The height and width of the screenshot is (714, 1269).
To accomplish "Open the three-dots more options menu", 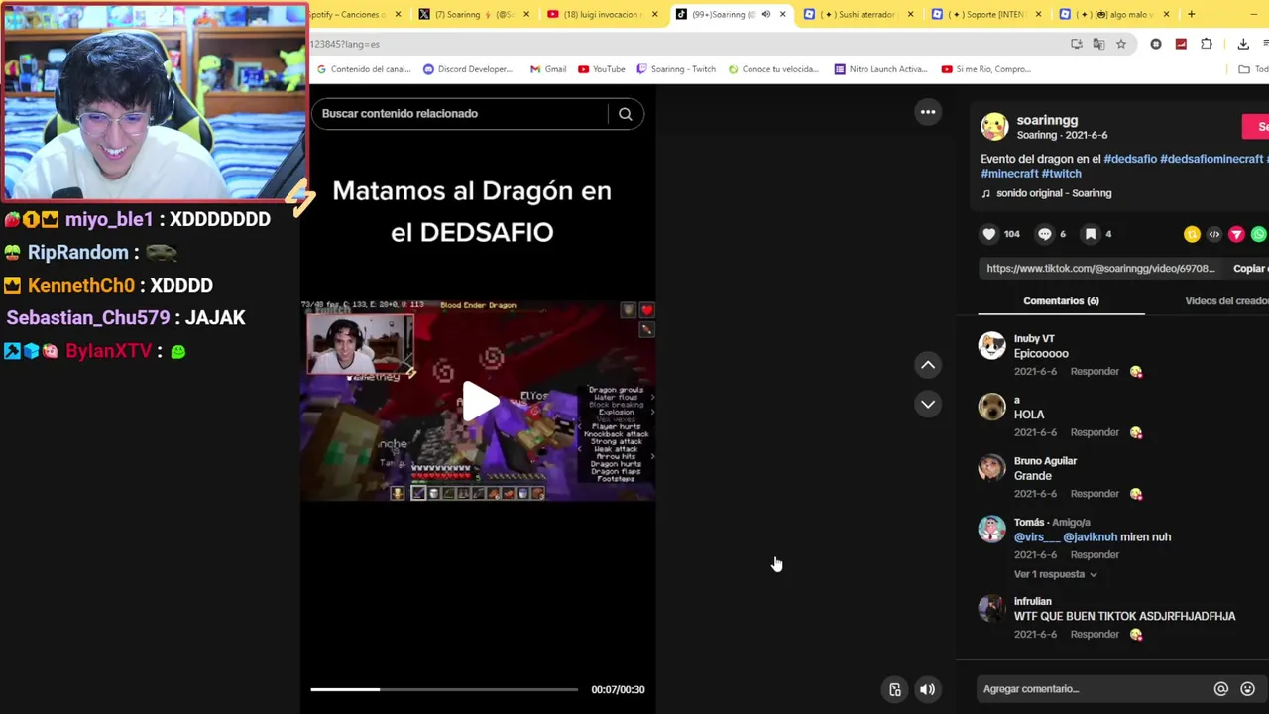I will 928,112.
